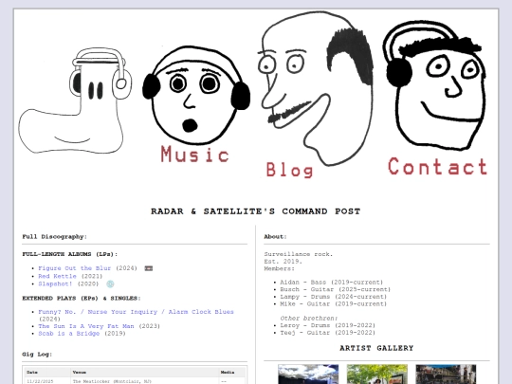This screenshot has height=384, width=512.
Task: Open the Slapshot! album link
Action: pyautogui.click(x=55, y=283)
